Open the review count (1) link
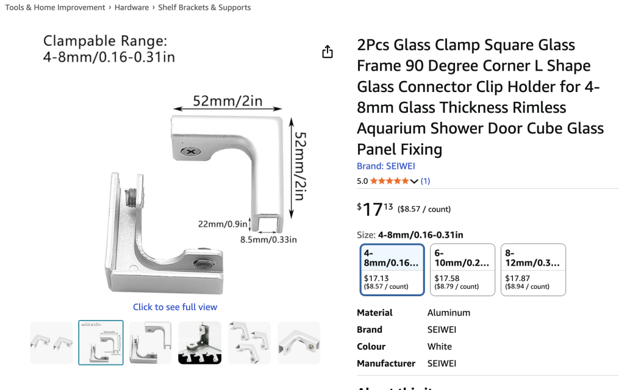 (425, 181)
